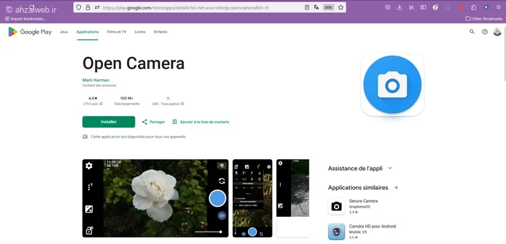This screenshot has width=506, height=244.
Task: Open the Films et TV tab
Action: [117, 32]
